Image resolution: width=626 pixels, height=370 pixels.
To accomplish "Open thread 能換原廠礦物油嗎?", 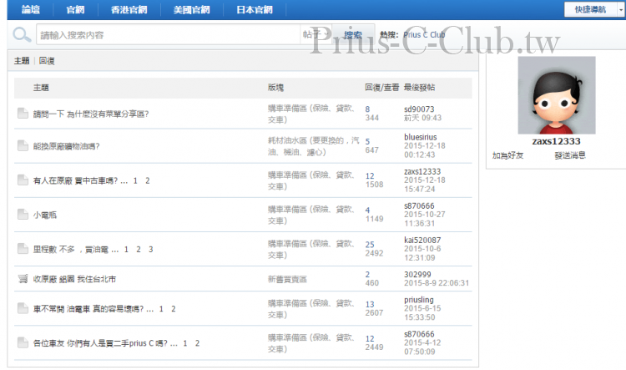I will pos(66,146).
